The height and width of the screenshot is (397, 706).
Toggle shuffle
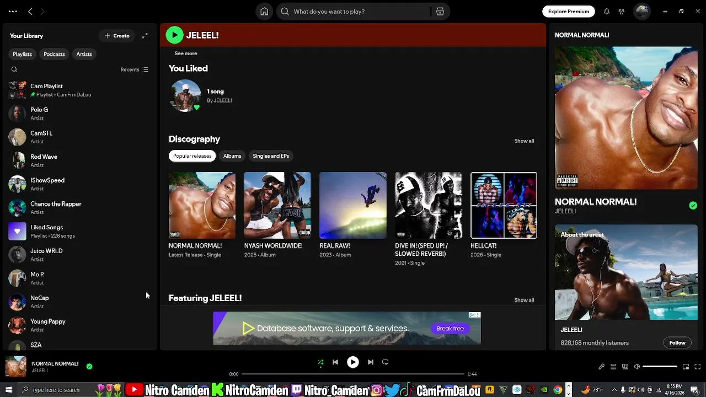320,362
